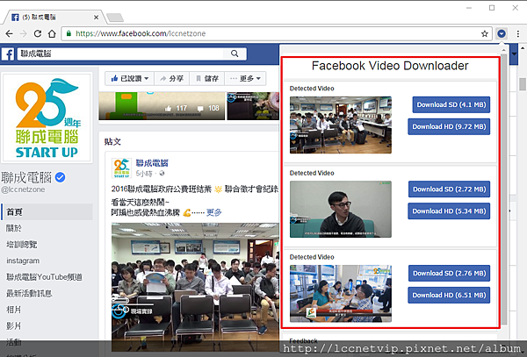Click the post's globe privacy icon
Viewport: 527px width, 357px height.
162,174
